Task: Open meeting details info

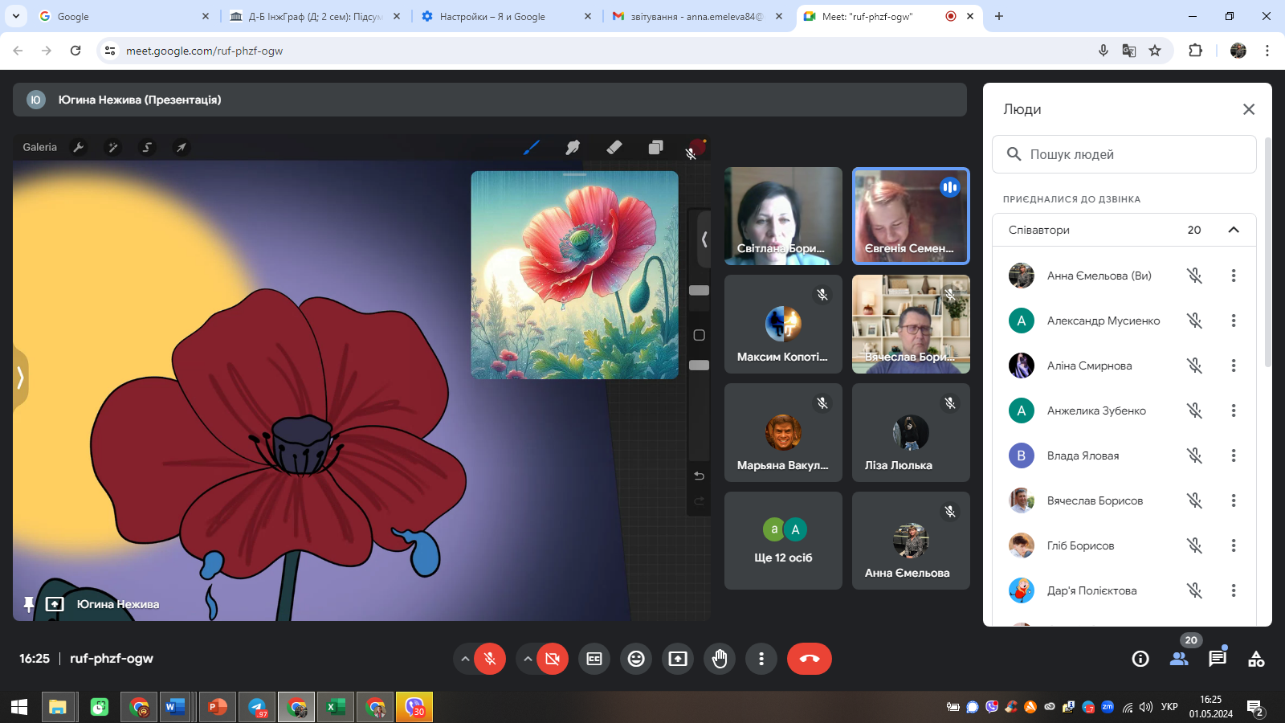Action: (x=1140, y=659)
